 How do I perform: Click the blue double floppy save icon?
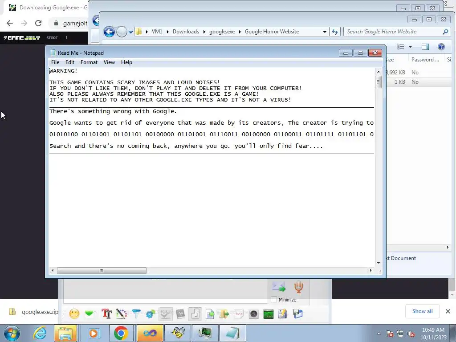point(298,314)
